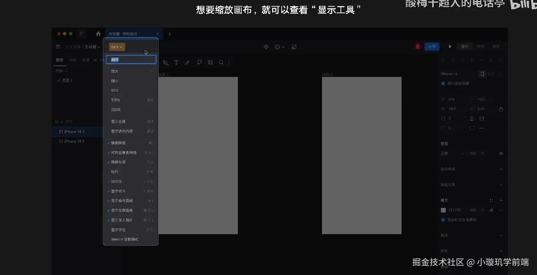Click the fill style grid dots icon
The width and height of the screenshot is (537, 275).
click(491, 200)
